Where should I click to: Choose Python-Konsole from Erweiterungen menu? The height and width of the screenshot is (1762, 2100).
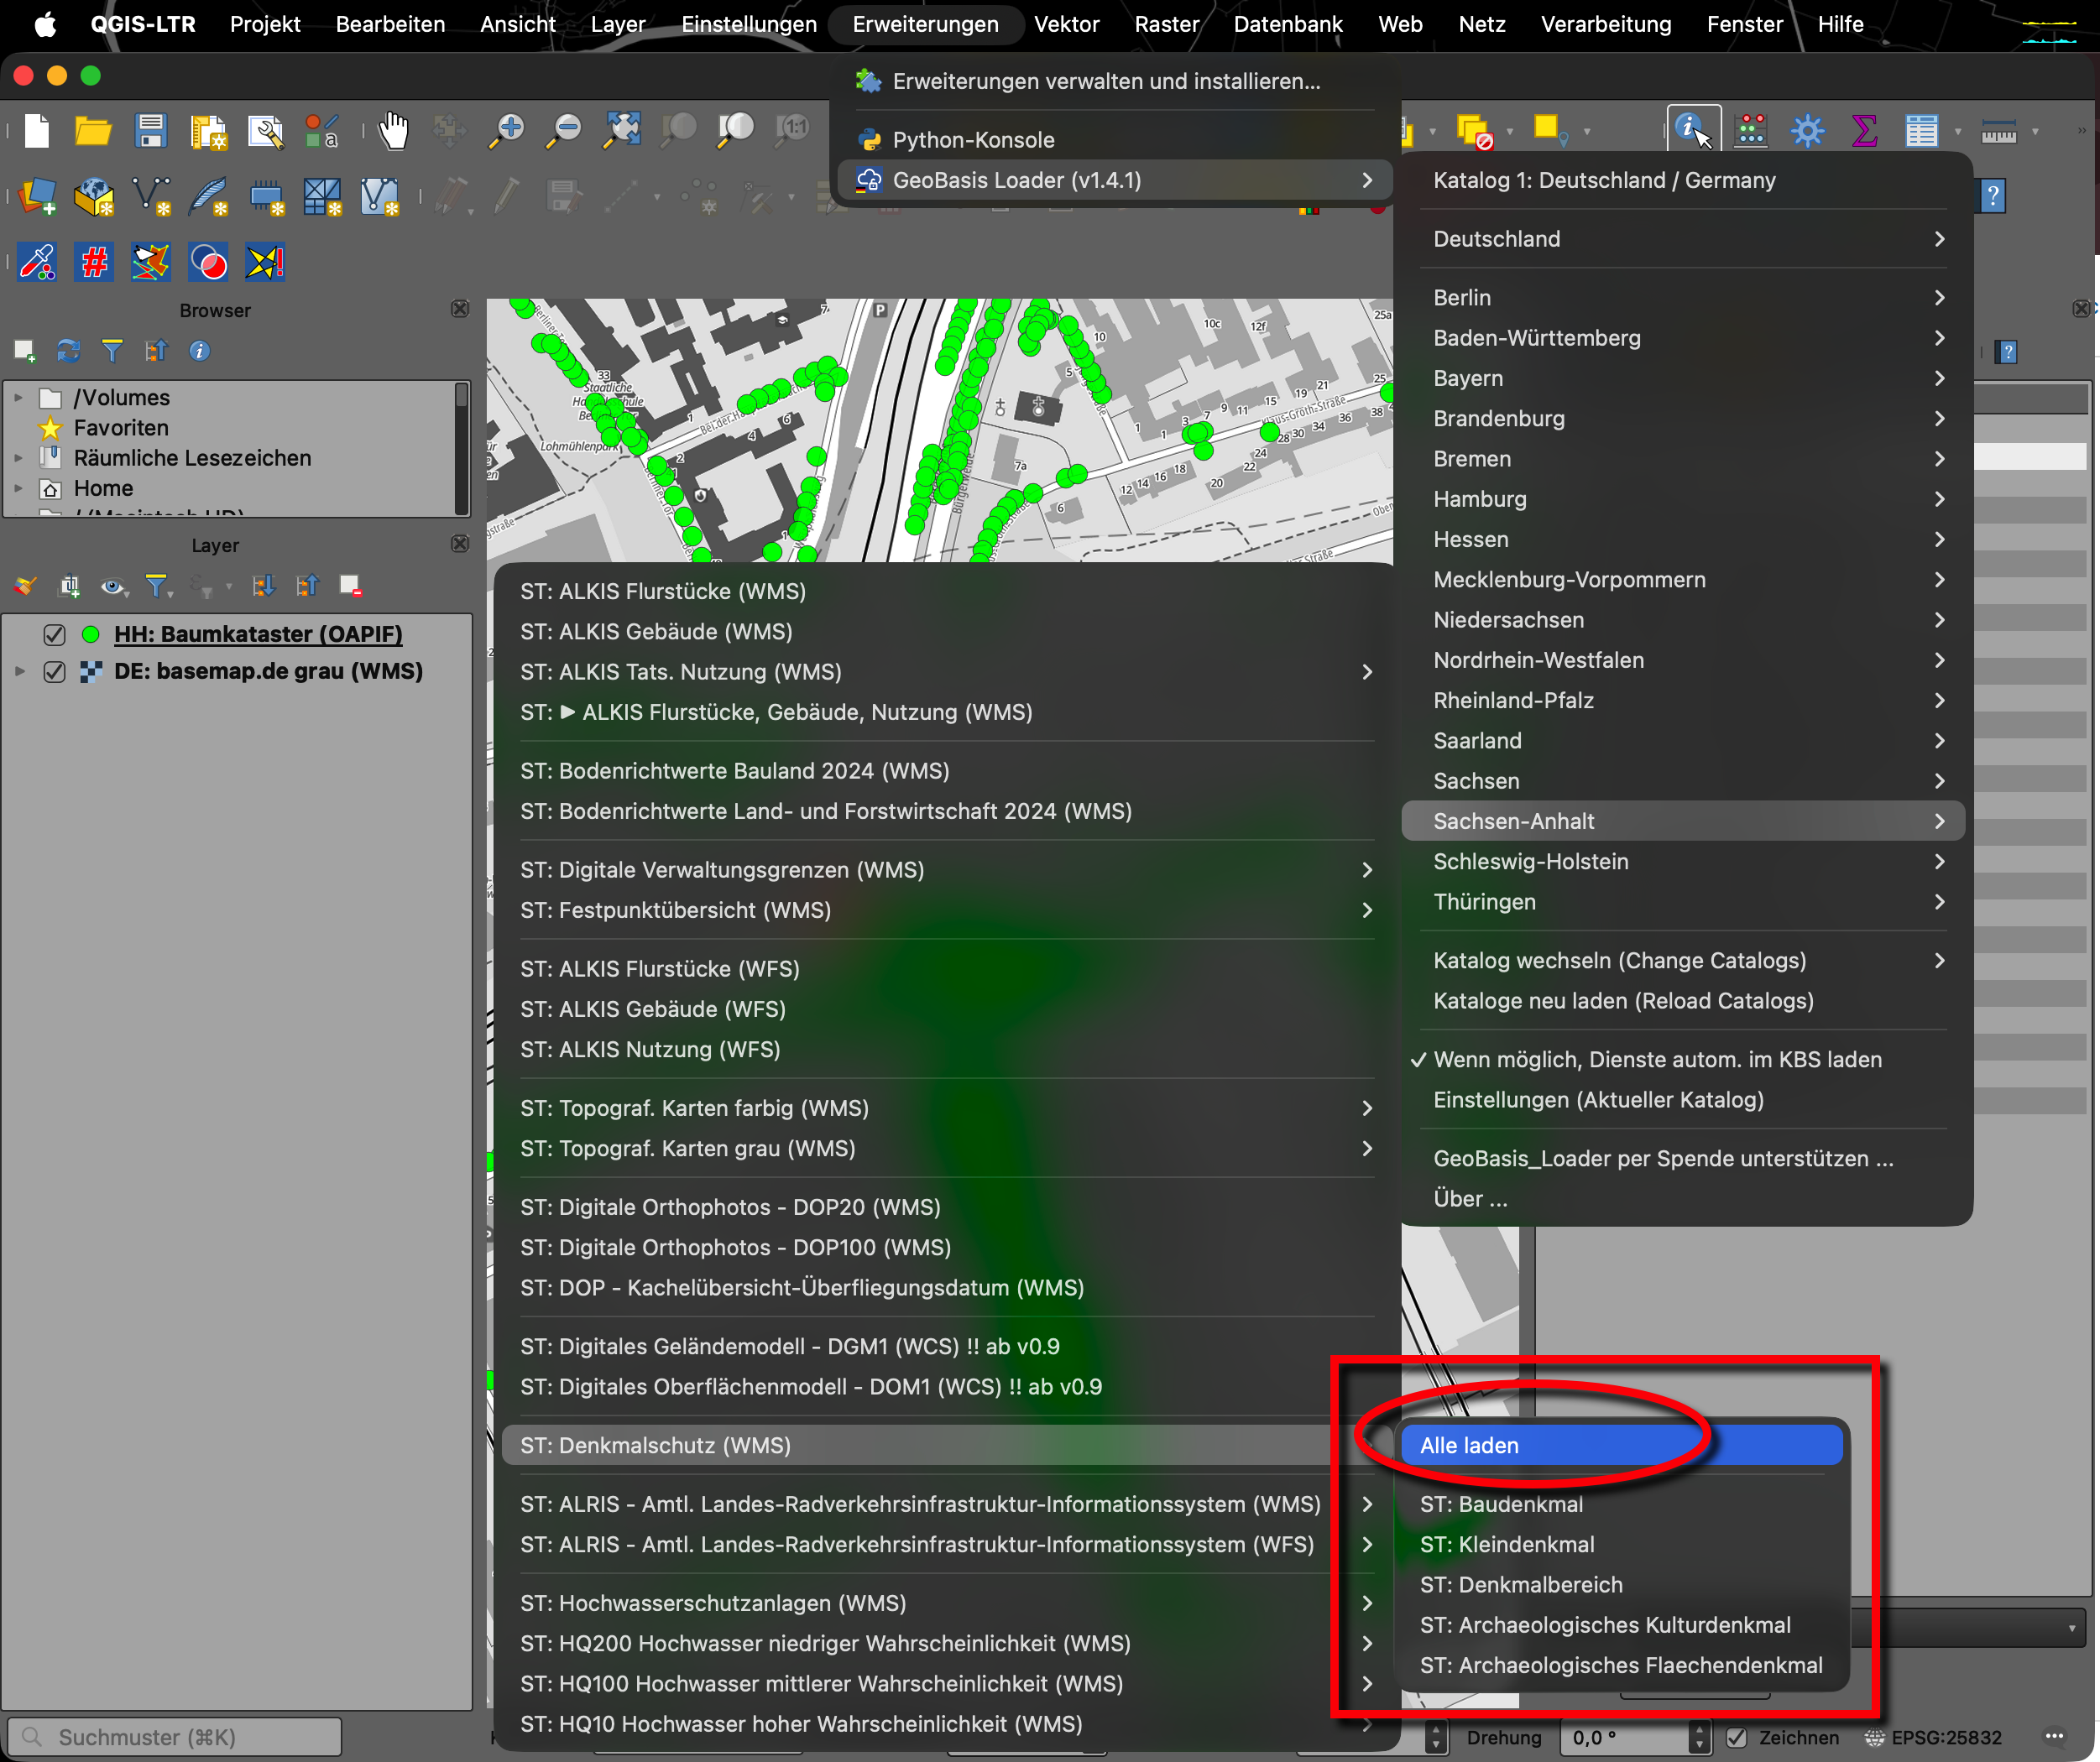click(x=973, y=140)
